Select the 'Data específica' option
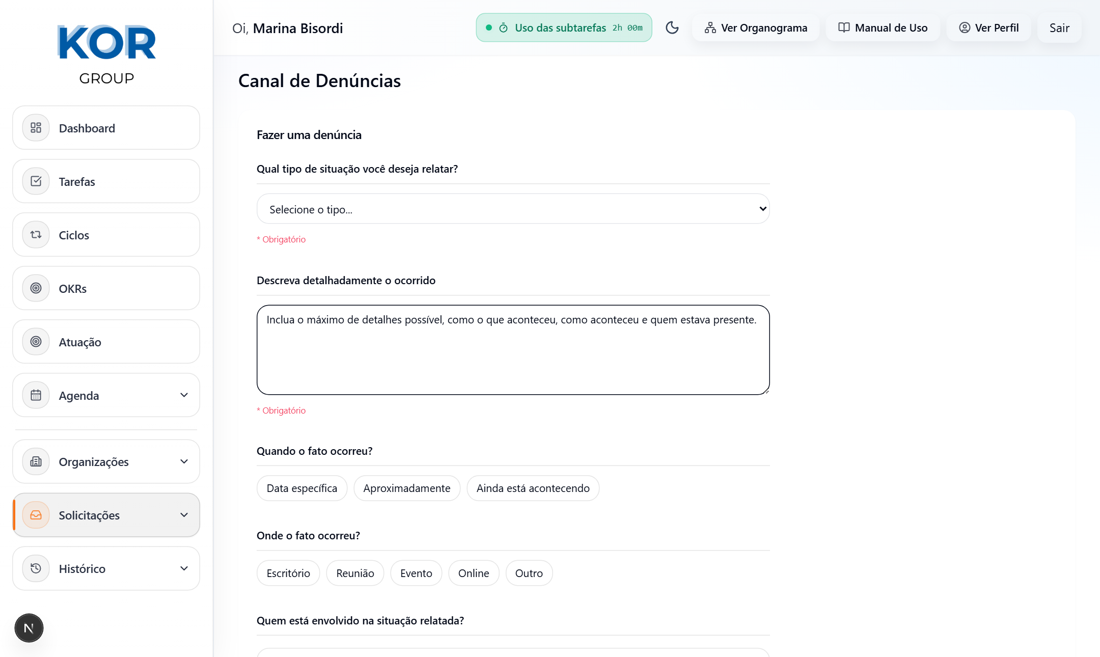This screenshot has height=657, width=1100. pyautogui.click(x=301, y=488)
